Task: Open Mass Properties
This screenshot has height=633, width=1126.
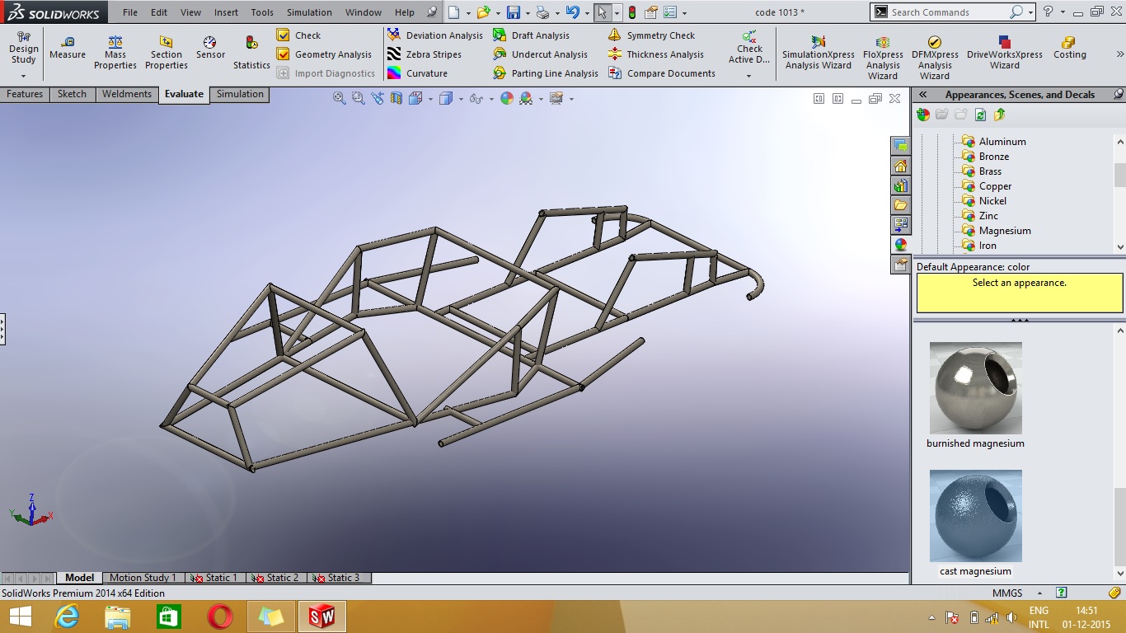Action: pos(115,53)
